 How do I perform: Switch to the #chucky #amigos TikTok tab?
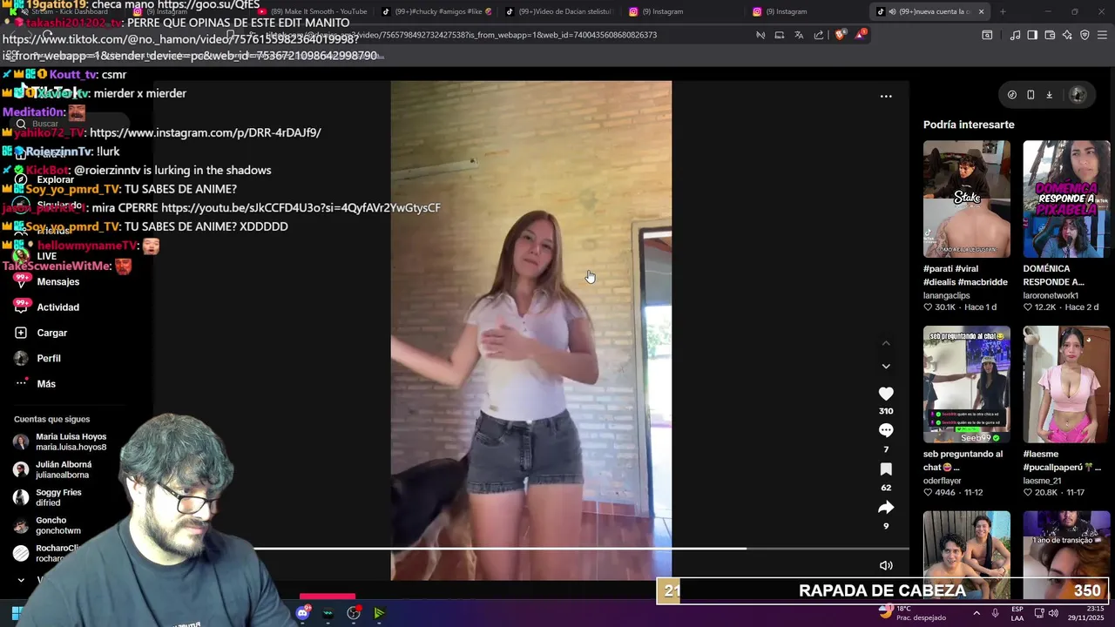438,11
